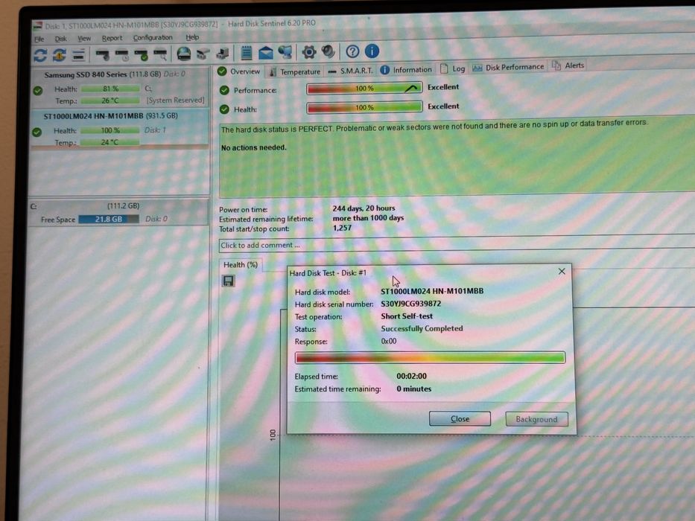Image resolution: width=695 pixels, height=521 pixels.
Task: Select the Overview tab
Action: click(x=239, y=71)
